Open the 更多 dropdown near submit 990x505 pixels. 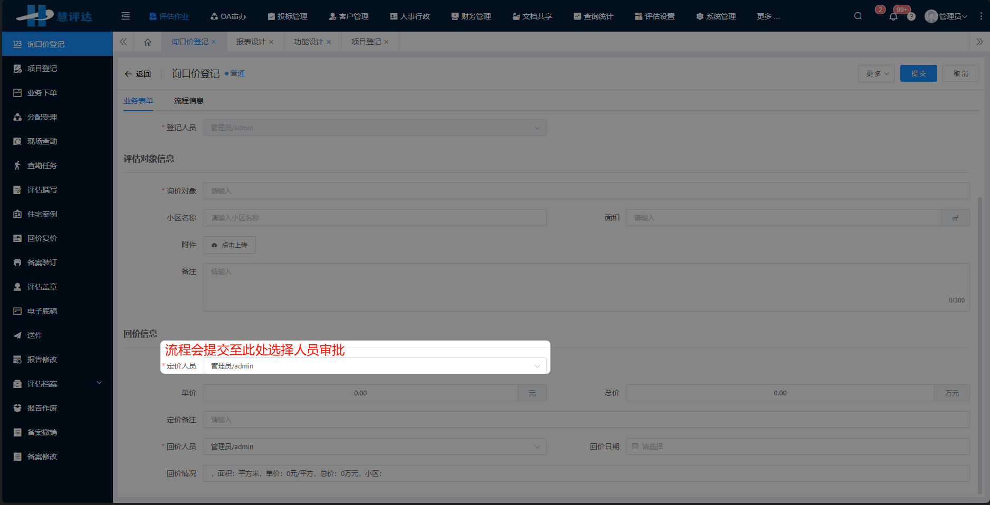(x=875, y=73)
